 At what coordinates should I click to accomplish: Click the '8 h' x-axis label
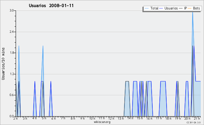73,118
